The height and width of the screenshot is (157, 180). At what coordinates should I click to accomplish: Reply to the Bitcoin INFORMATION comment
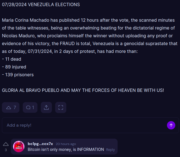(x=110, y=150)
